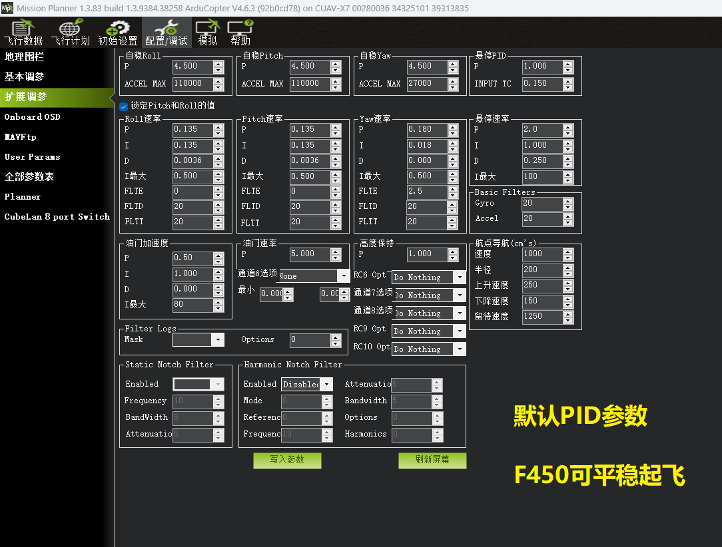Open the 帮助 help view
Screen dimensions: 722x547
(240, 33)
